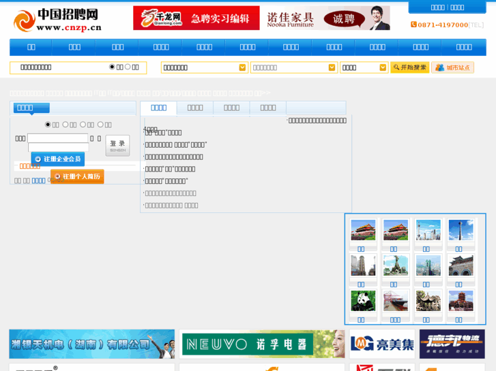This screenshot has height=371, width=496.
Task: Open the second Tiananmen city thumbnail
Action: coord(396,230)
